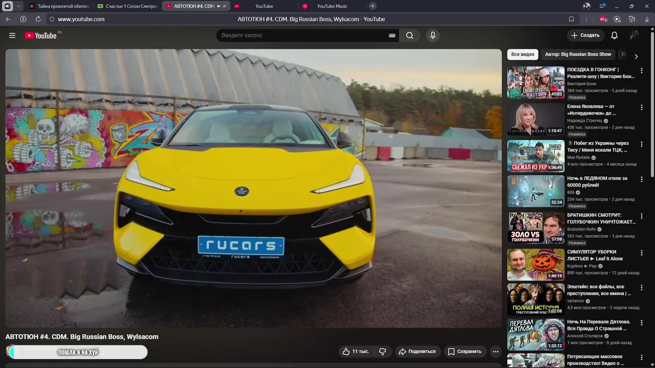655x368 pixels.
Task: Close the АВТОТЮН #4 tab
Action: point(225,6)
